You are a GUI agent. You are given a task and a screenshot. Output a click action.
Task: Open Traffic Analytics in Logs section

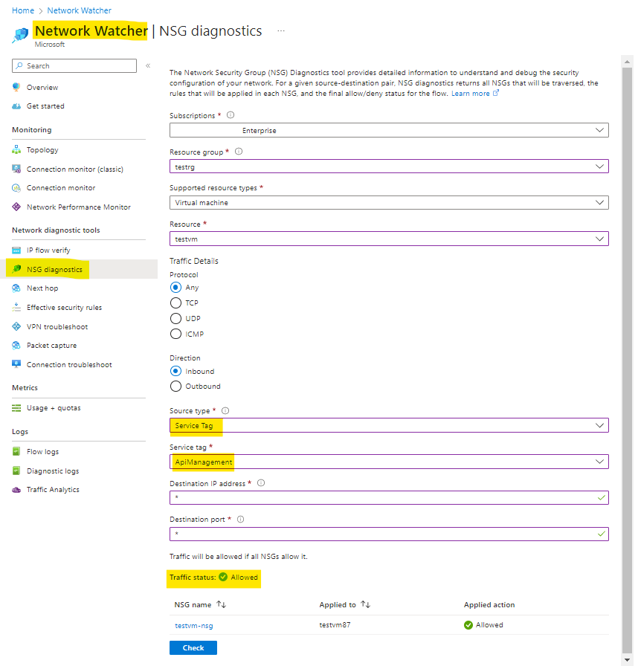tap(53, 490)
